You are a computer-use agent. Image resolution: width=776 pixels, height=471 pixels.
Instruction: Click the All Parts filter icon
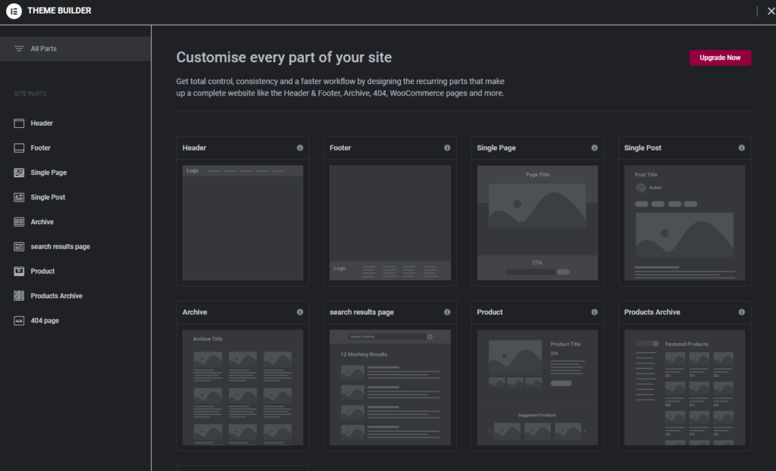(19, 48)
